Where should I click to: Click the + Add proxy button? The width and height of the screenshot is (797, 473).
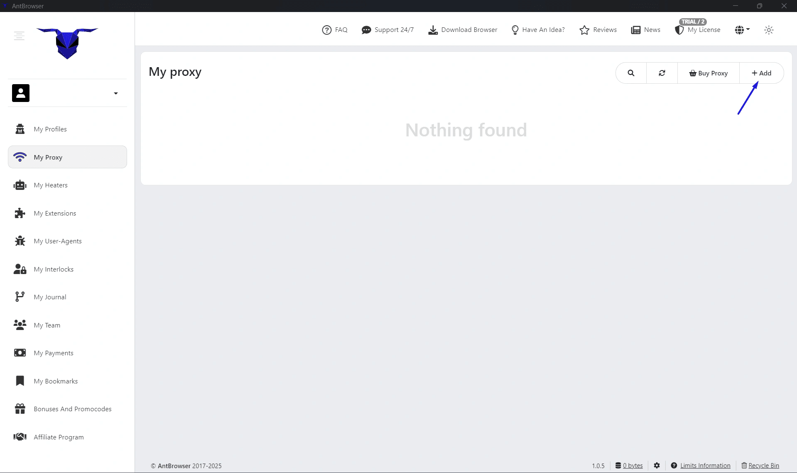pos(762,73)
